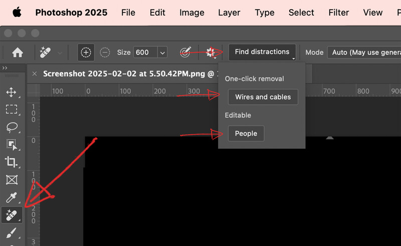The width and height of the screenshot is (401, 246).
Task: Select the Object Selection tool
Action: coord(12,144)
